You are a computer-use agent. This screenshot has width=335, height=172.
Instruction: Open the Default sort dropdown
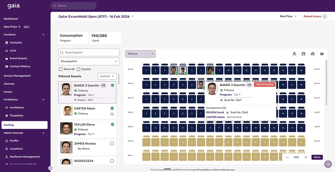pos(107,76)
